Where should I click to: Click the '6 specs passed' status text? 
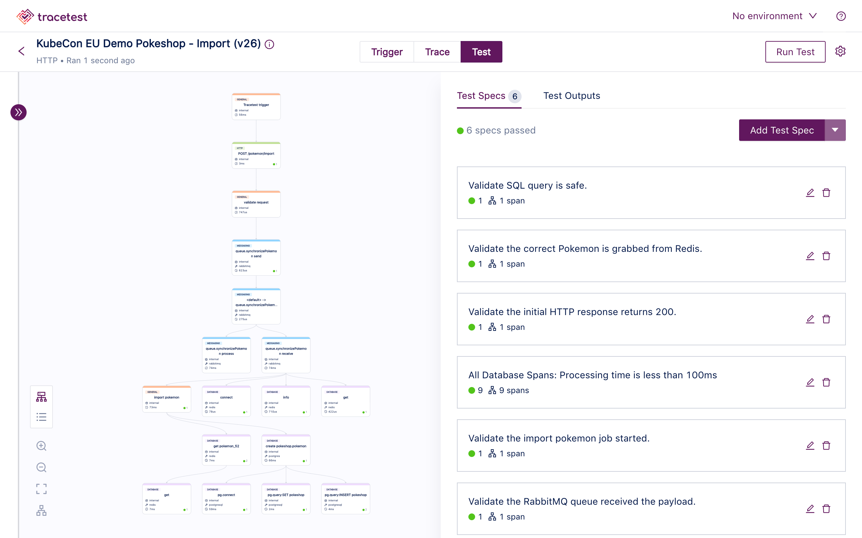coord(500,130)
